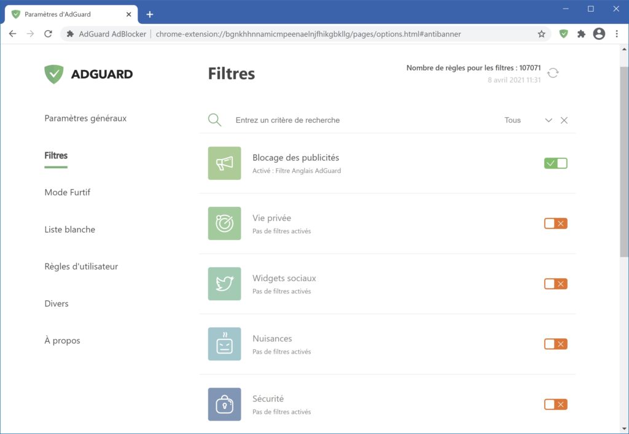Open À propos section
The height and width of the screenshot is (434, 629).
[62, 341]
